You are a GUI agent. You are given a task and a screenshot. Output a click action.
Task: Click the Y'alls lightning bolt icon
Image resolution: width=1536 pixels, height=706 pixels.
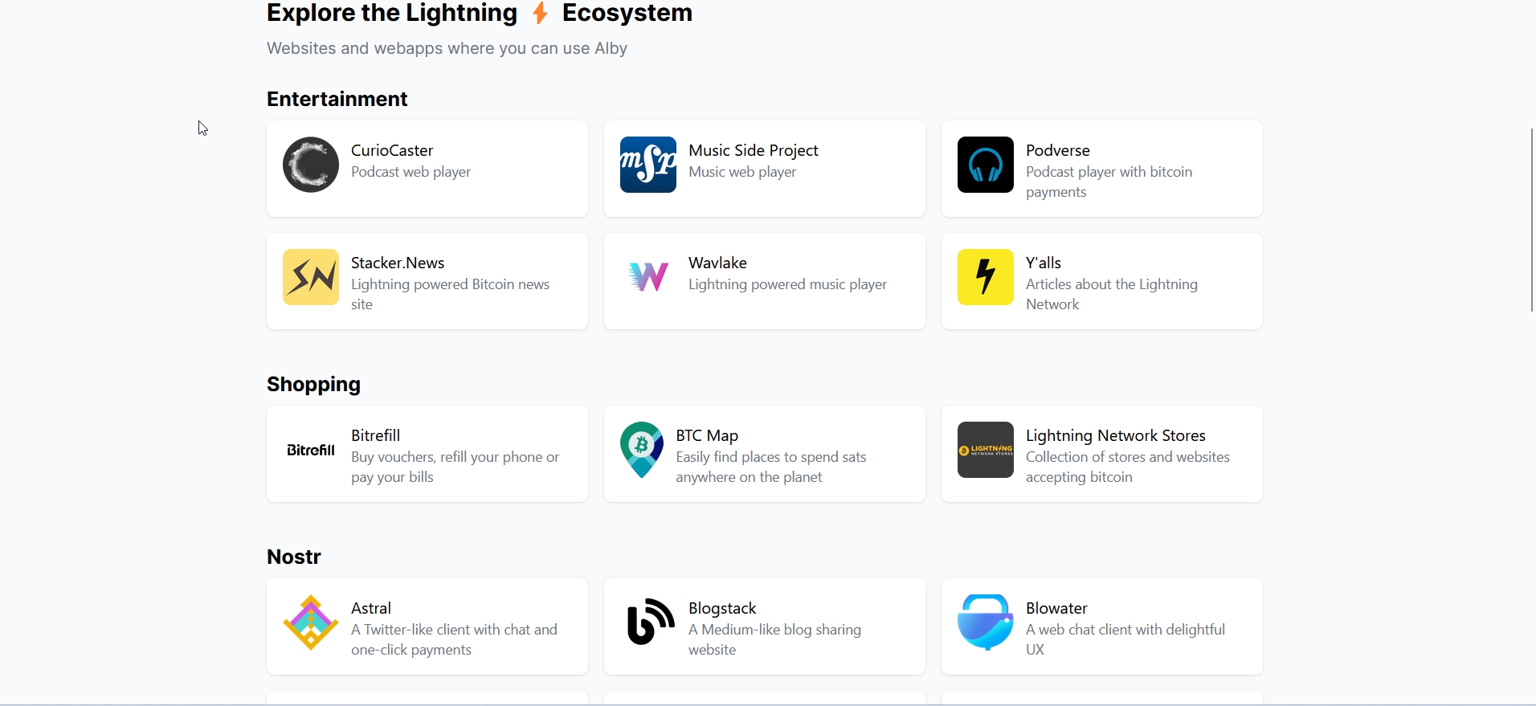coord(986,277)
